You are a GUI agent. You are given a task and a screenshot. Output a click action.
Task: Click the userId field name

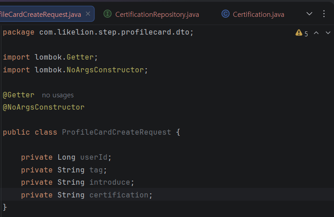point(94,157)
